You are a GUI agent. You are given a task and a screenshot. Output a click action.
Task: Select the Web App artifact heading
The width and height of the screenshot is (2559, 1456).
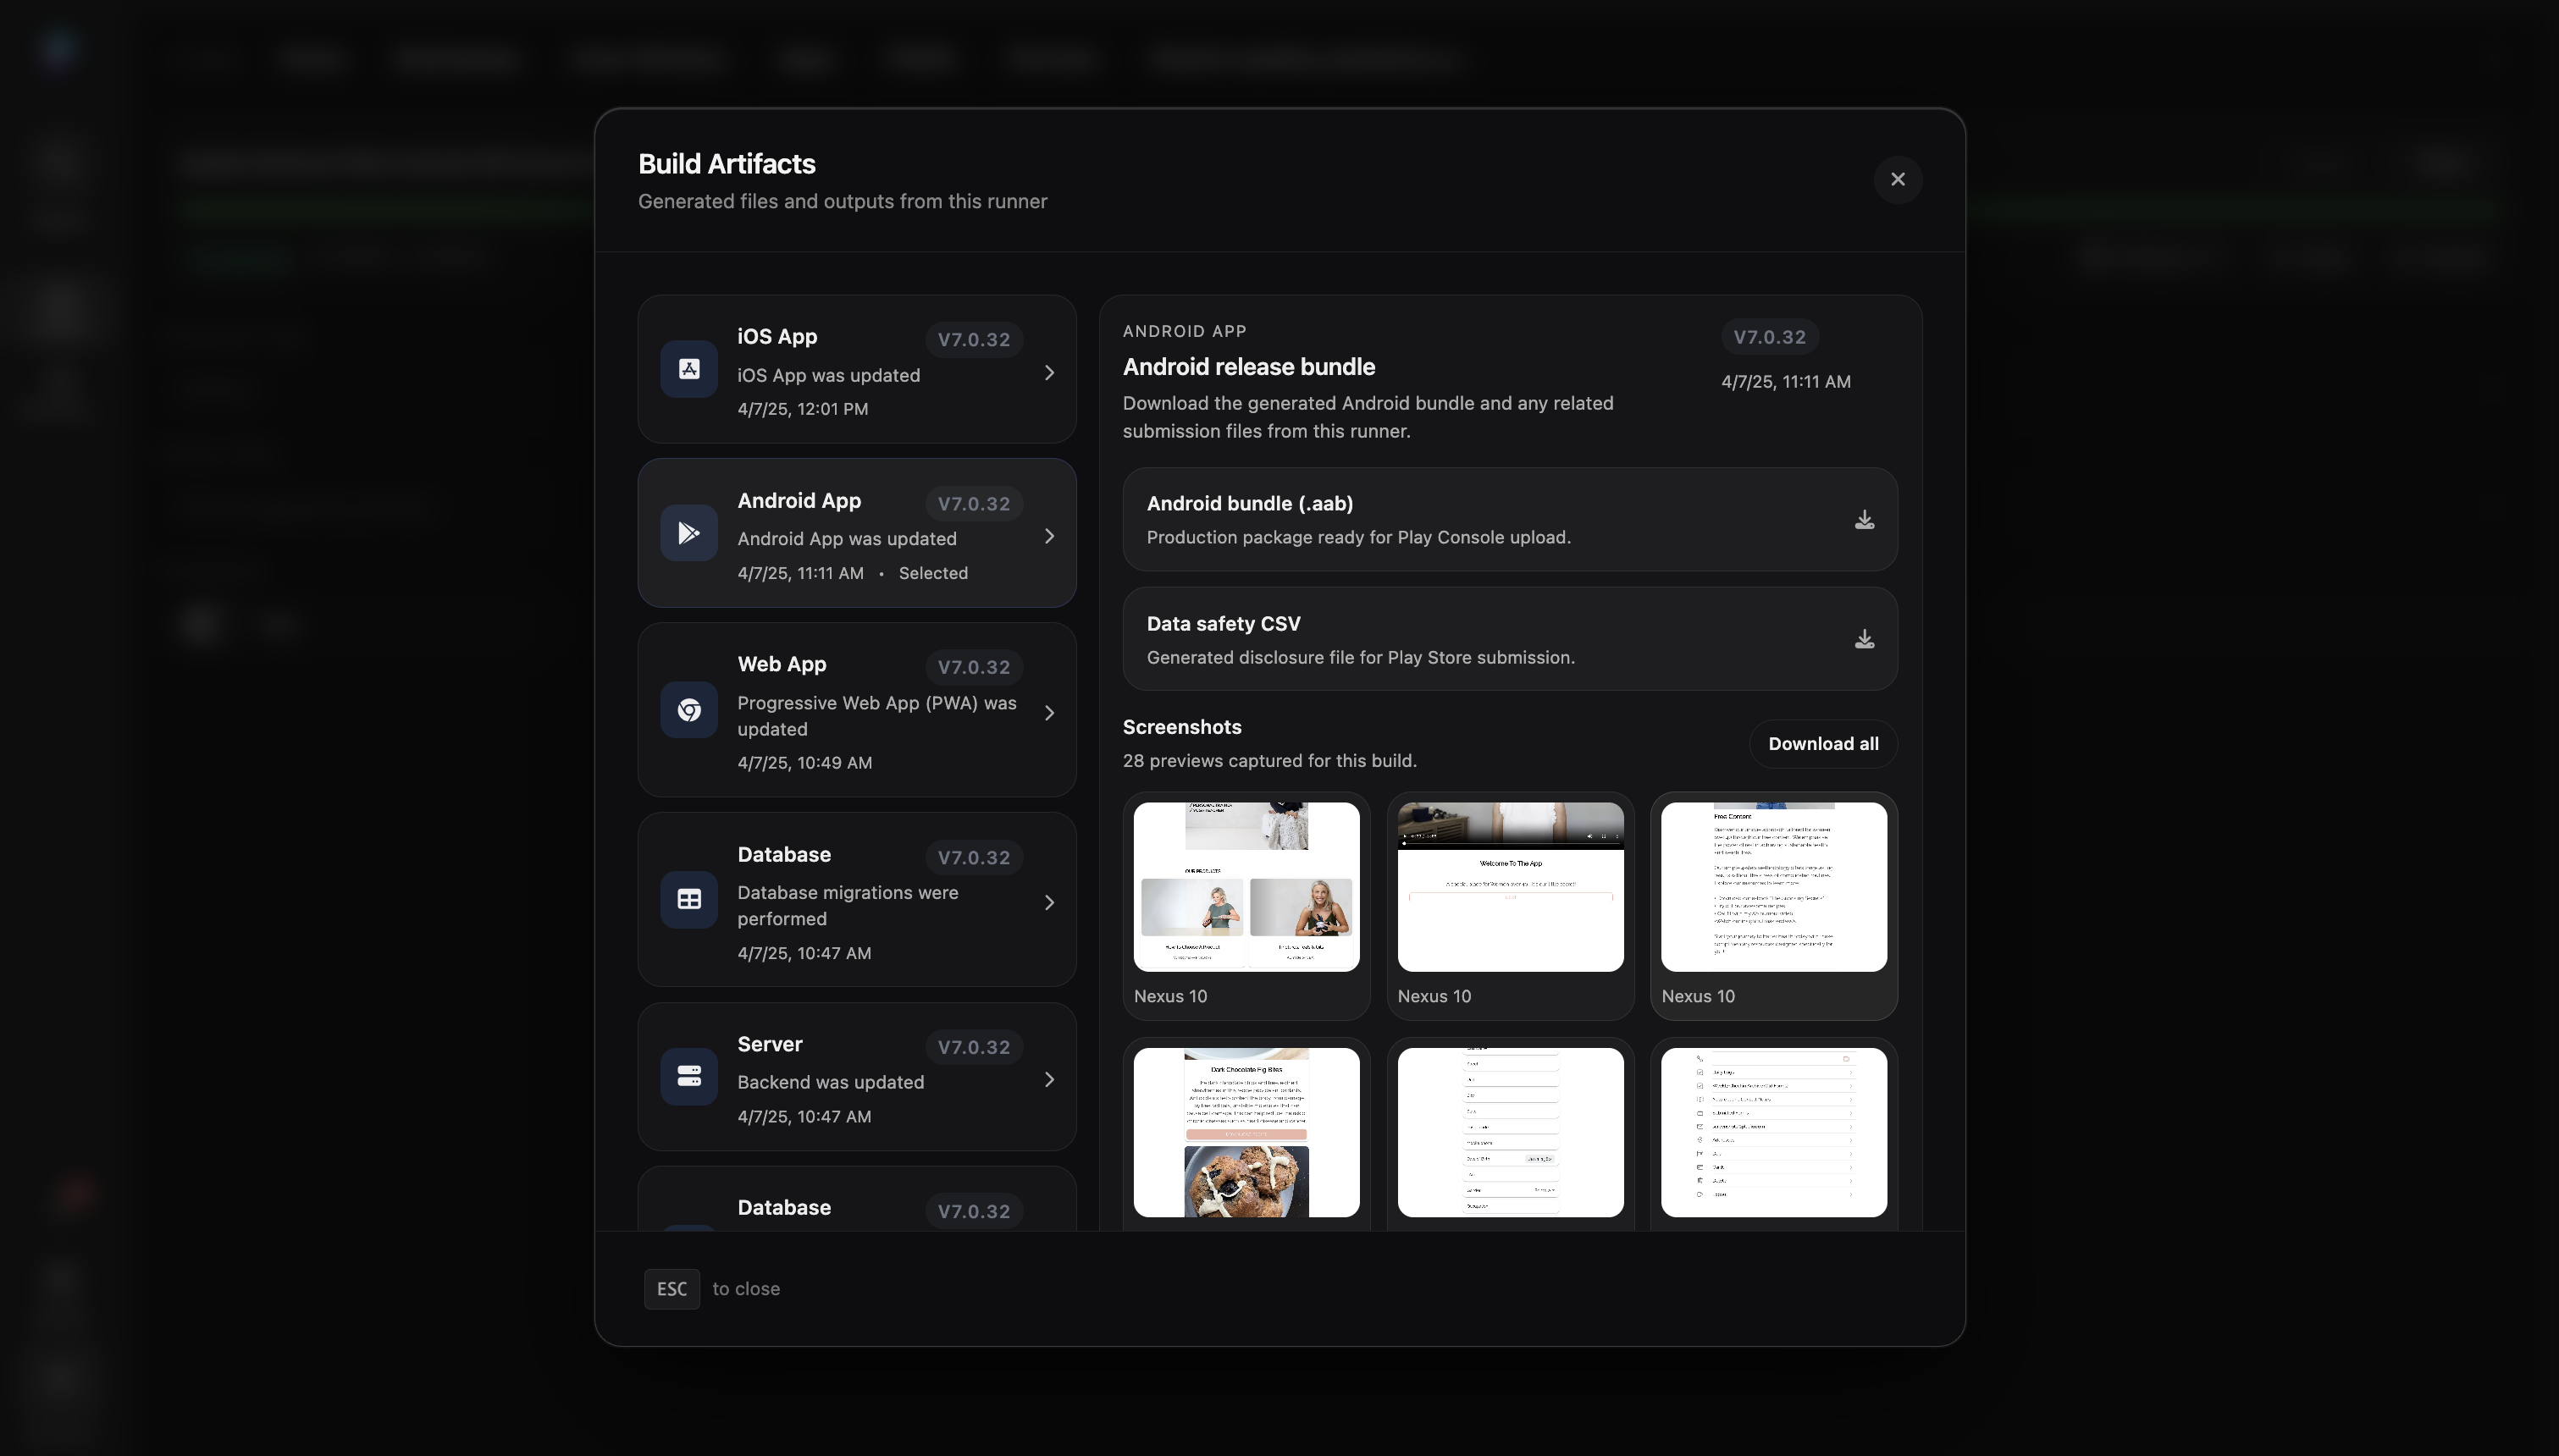tap(781, 665)
